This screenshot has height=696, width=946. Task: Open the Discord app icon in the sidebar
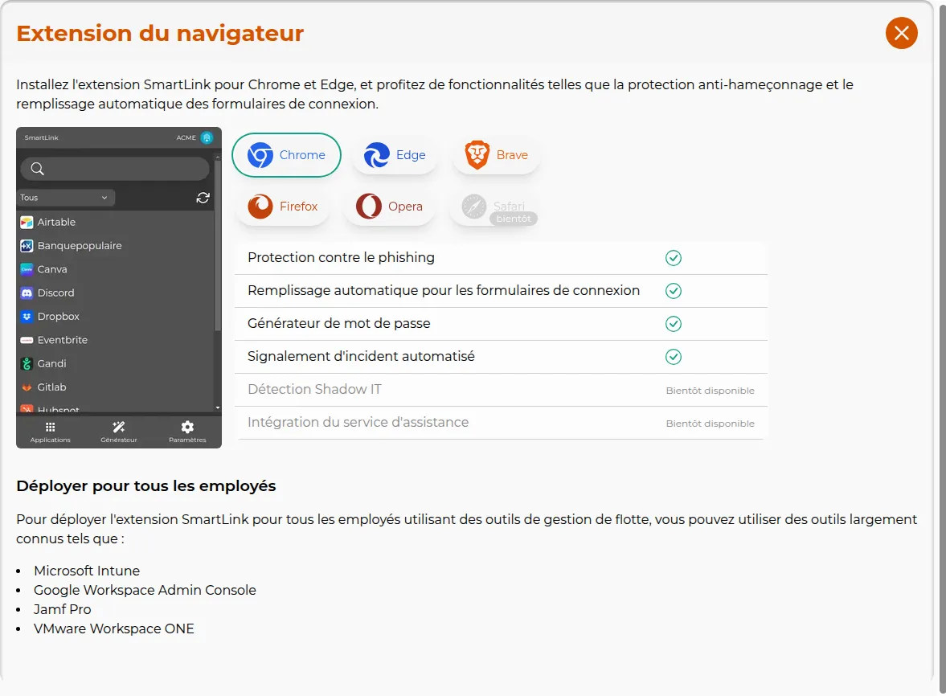(x=27, y=293)
